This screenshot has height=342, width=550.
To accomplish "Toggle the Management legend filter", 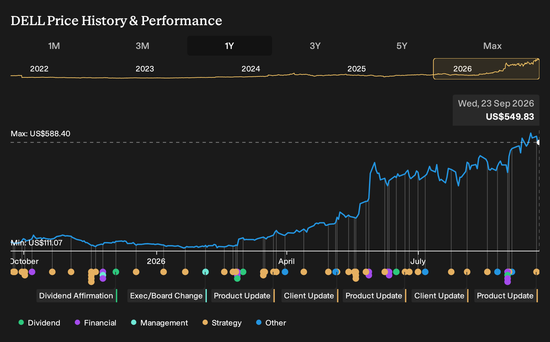I will 160,323.
